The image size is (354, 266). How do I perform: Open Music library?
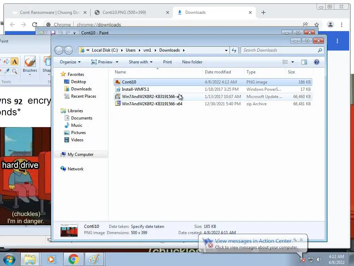tap(76, 125)
